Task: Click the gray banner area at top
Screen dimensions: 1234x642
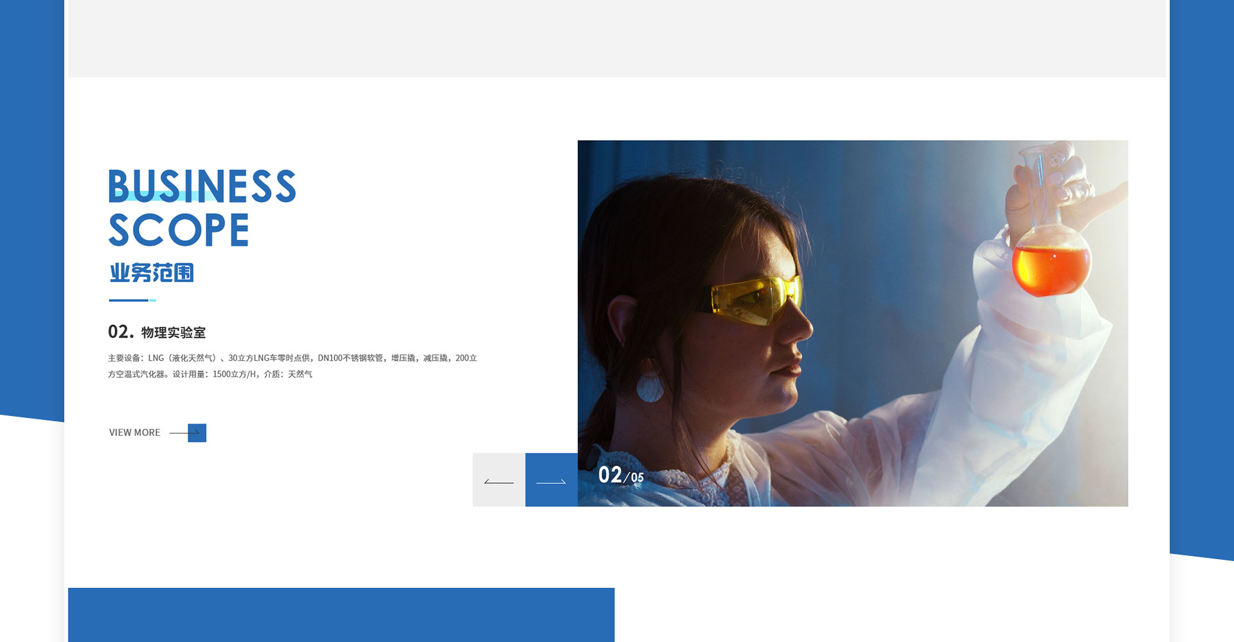Action: point(617,39)
